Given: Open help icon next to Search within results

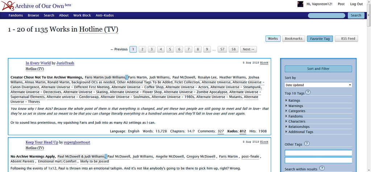Looking at the screenshot, I should [x=322, y=168].
